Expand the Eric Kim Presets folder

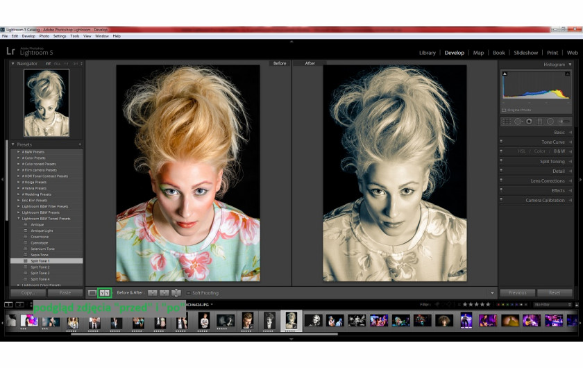pyautogui.click(x=19, y=200)
